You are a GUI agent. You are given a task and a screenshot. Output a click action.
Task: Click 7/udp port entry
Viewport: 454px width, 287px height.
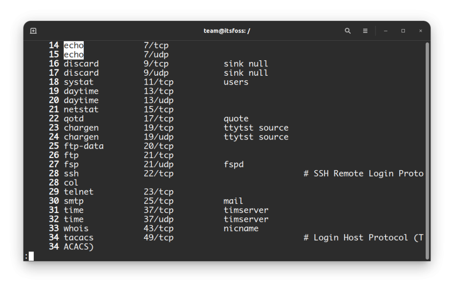click(x=156, y=54)
